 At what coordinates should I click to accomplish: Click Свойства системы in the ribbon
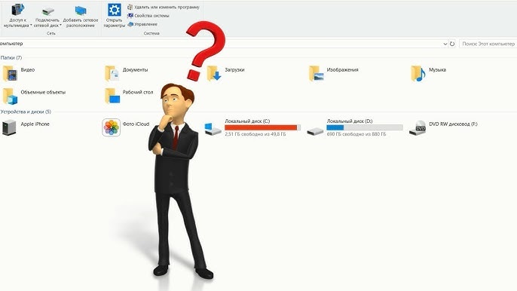[148, 16]
